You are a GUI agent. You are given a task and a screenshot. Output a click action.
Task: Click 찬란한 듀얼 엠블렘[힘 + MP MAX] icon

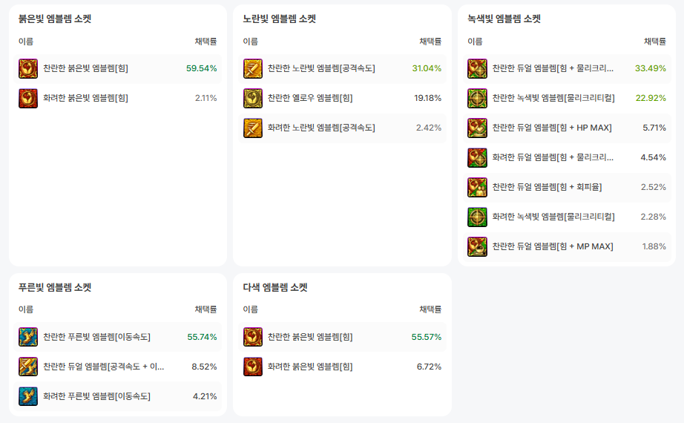(x=477, y=246)
